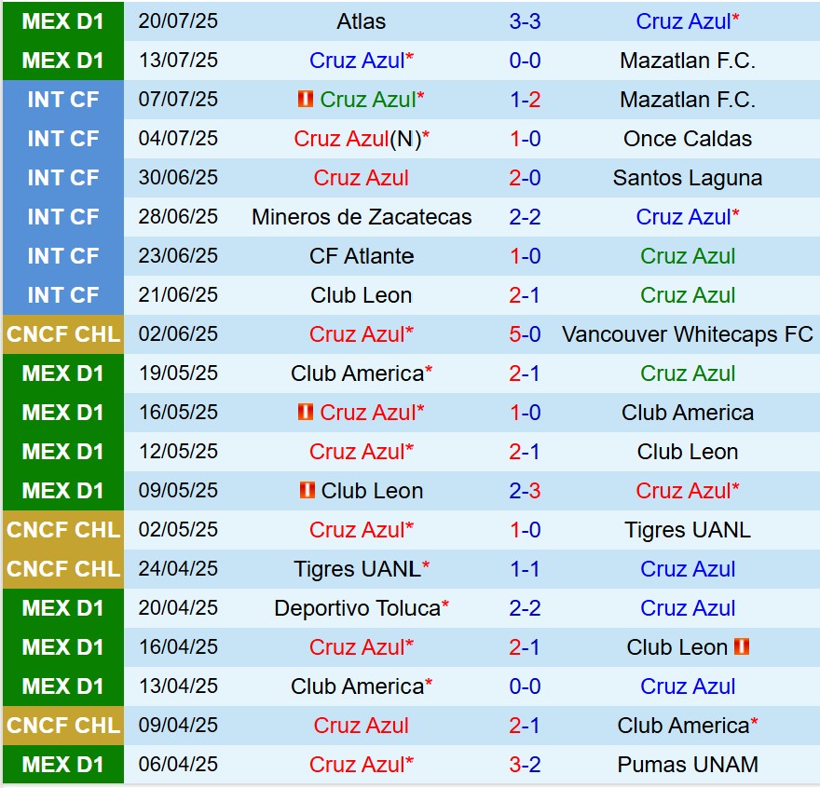Open the Once Caldas team page
This screenshot has width=820, height=788.
[688, 139]
